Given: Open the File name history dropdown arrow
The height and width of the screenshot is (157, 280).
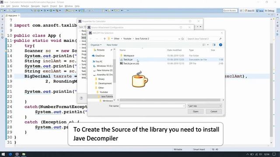Looking at the screenshot, I should pyautogui.click(x=184, y=106).
